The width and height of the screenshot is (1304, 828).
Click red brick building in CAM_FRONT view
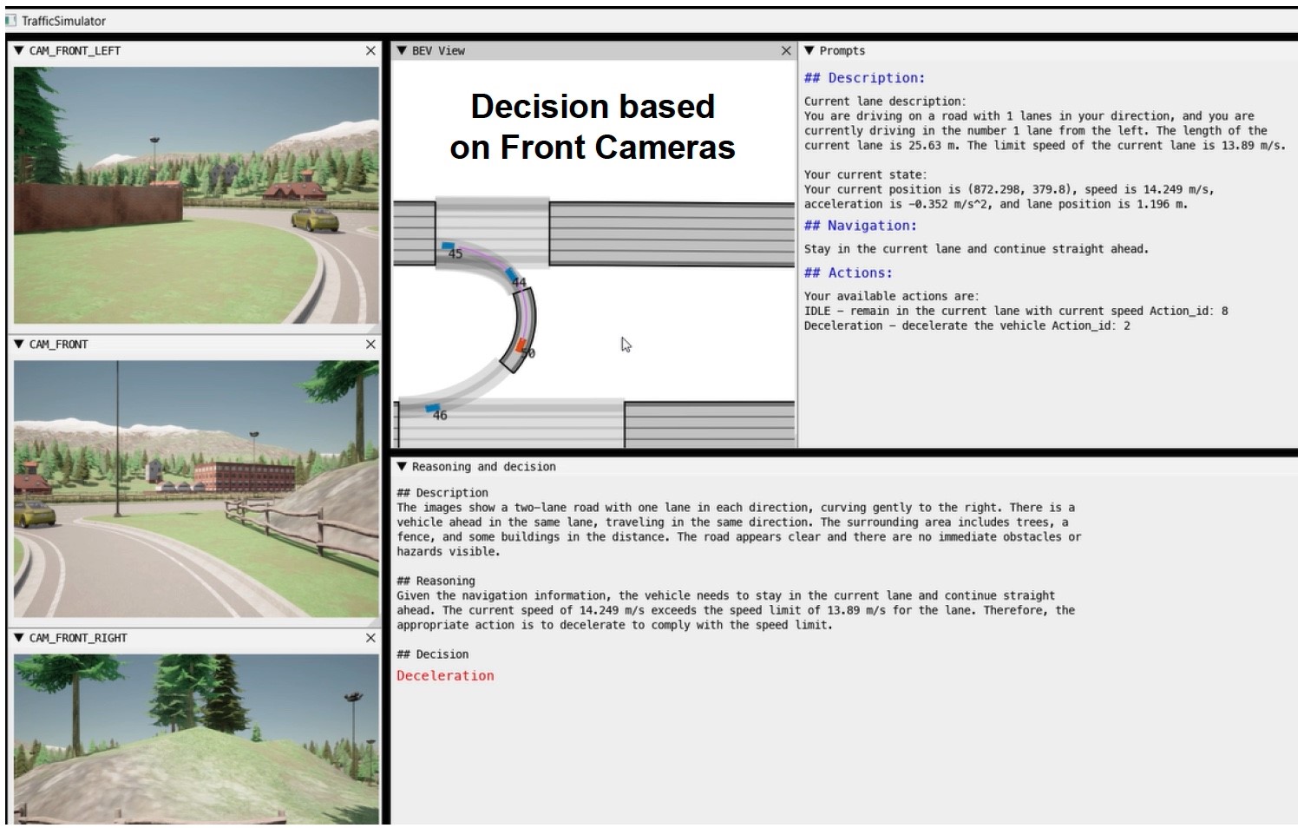pos(233,476)
